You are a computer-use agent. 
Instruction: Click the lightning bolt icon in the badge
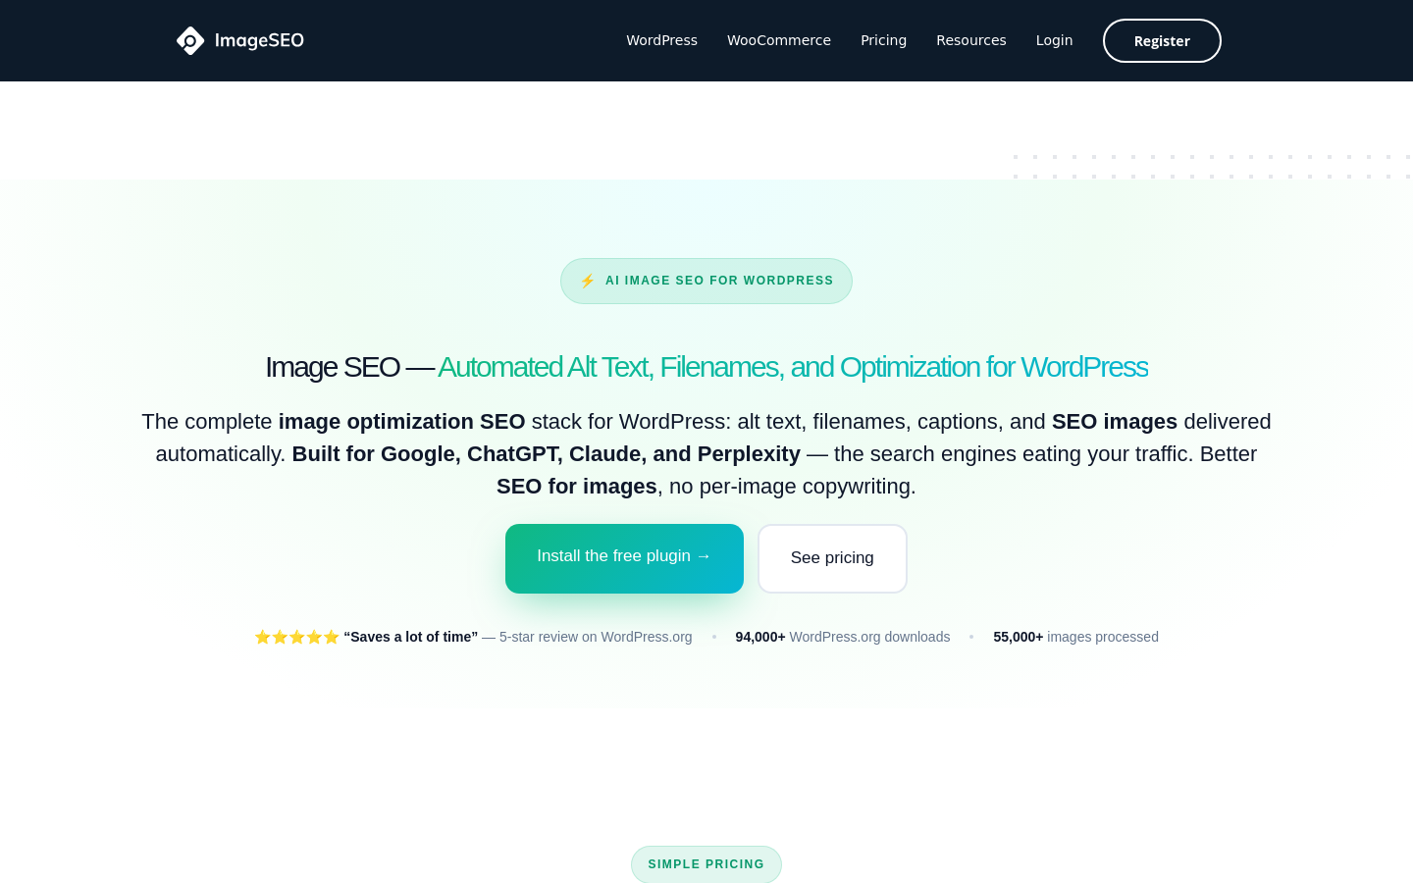tap(588, 281)
